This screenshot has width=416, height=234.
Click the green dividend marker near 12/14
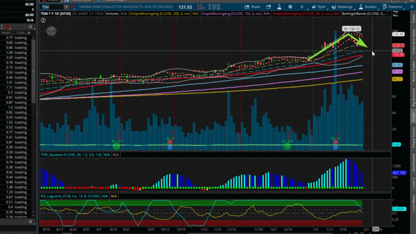[287, 146]
